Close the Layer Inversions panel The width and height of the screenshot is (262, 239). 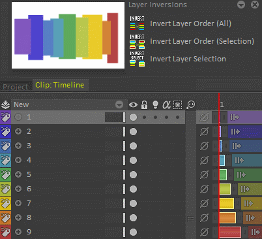pos(255,5)
